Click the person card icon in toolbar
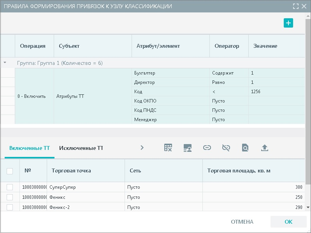The width and height of the screenshot is (311, 233). pyautogui.click(x=188, y=148)
